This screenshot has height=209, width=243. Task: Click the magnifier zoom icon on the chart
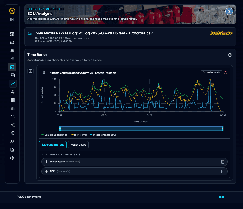click(x=45, y=73)
